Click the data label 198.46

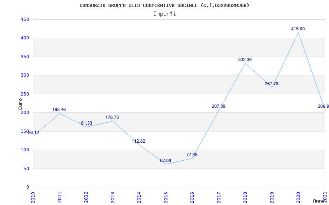coord(59,109)
